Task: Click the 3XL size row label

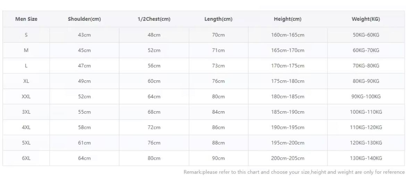Action: [x=26, y=112]
